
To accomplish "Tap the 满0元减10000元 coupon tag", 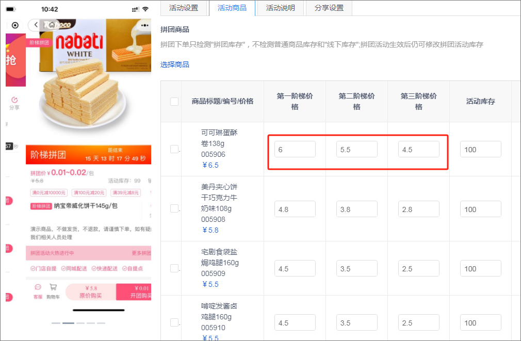I will coord(49,193).
